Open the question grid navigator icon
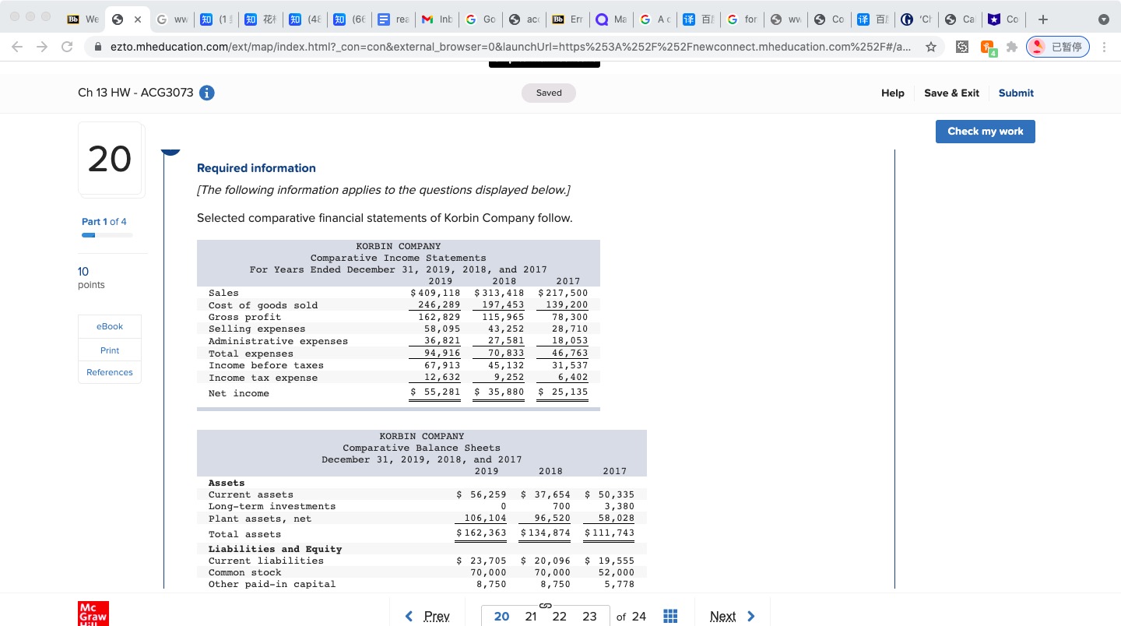 669,616
